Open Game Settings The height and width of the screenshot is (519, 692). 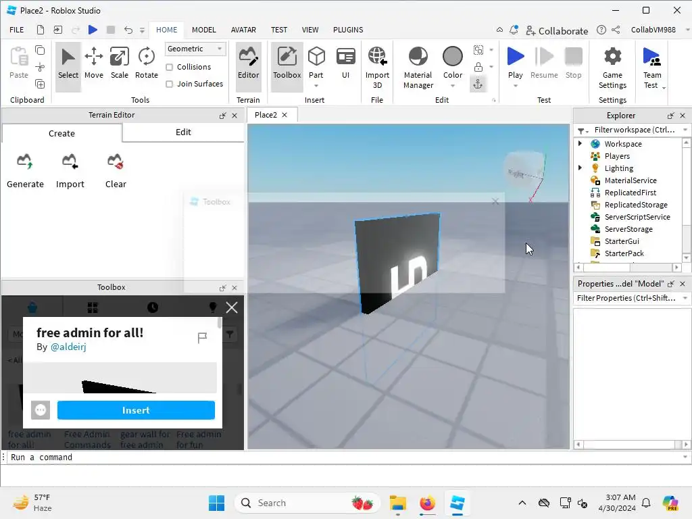coord(612,67)
